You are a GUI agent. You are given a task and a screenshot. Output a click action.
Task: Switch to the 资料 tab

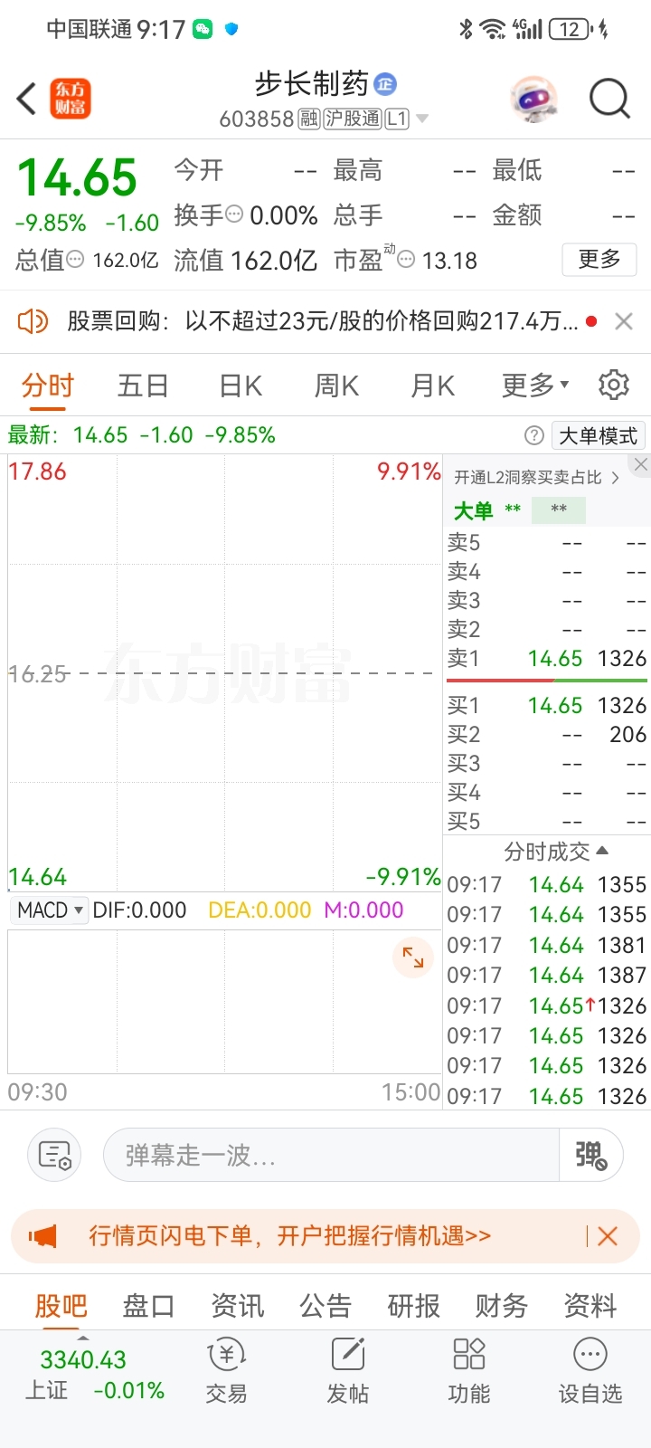click(590, 1306)
